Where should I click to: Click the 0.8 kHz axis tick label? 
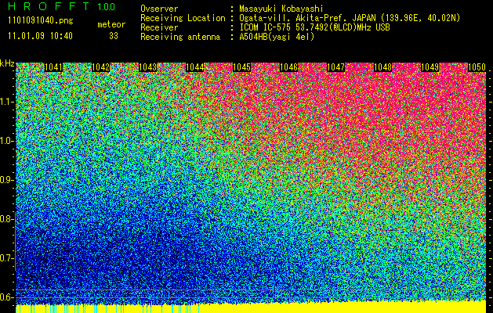click(x=6, y=219)
